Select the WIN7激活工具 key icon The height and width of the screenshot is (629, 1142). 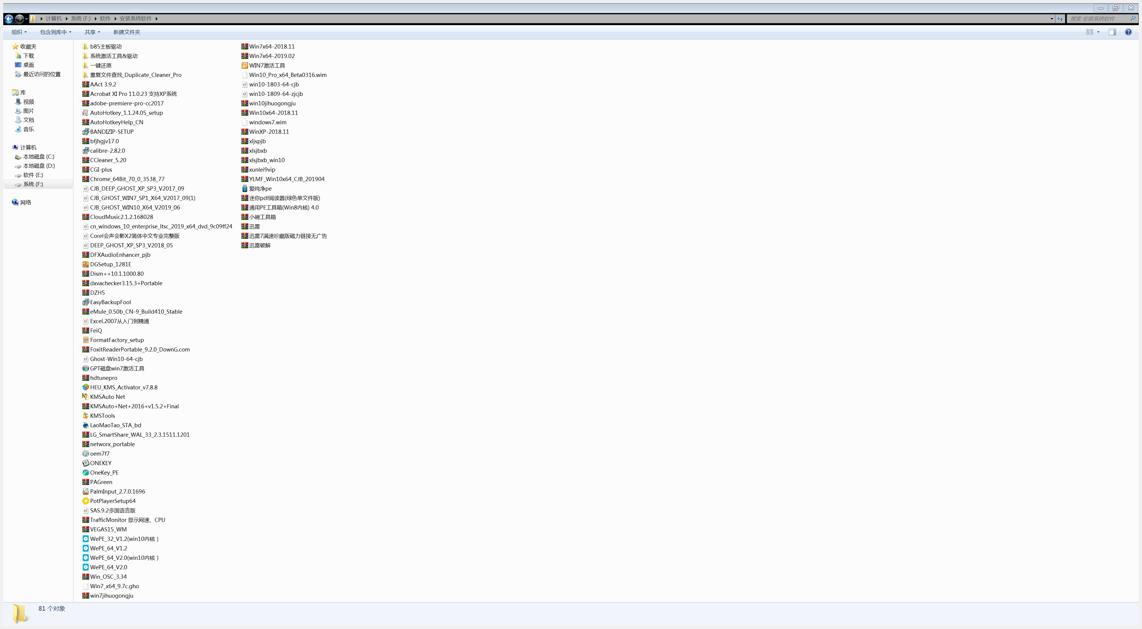[x=245, y=65]
